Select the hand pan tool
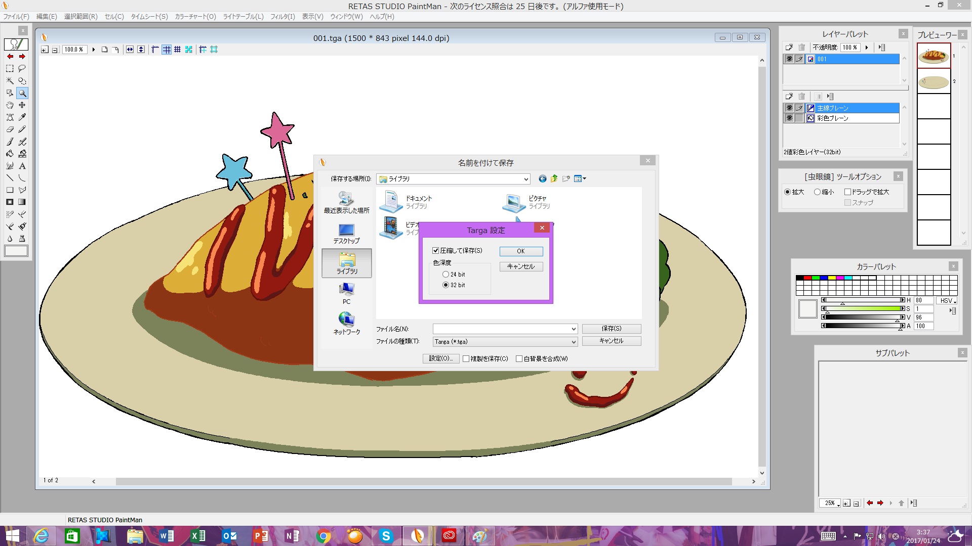The image size is (972, 546). pos(10,105)
